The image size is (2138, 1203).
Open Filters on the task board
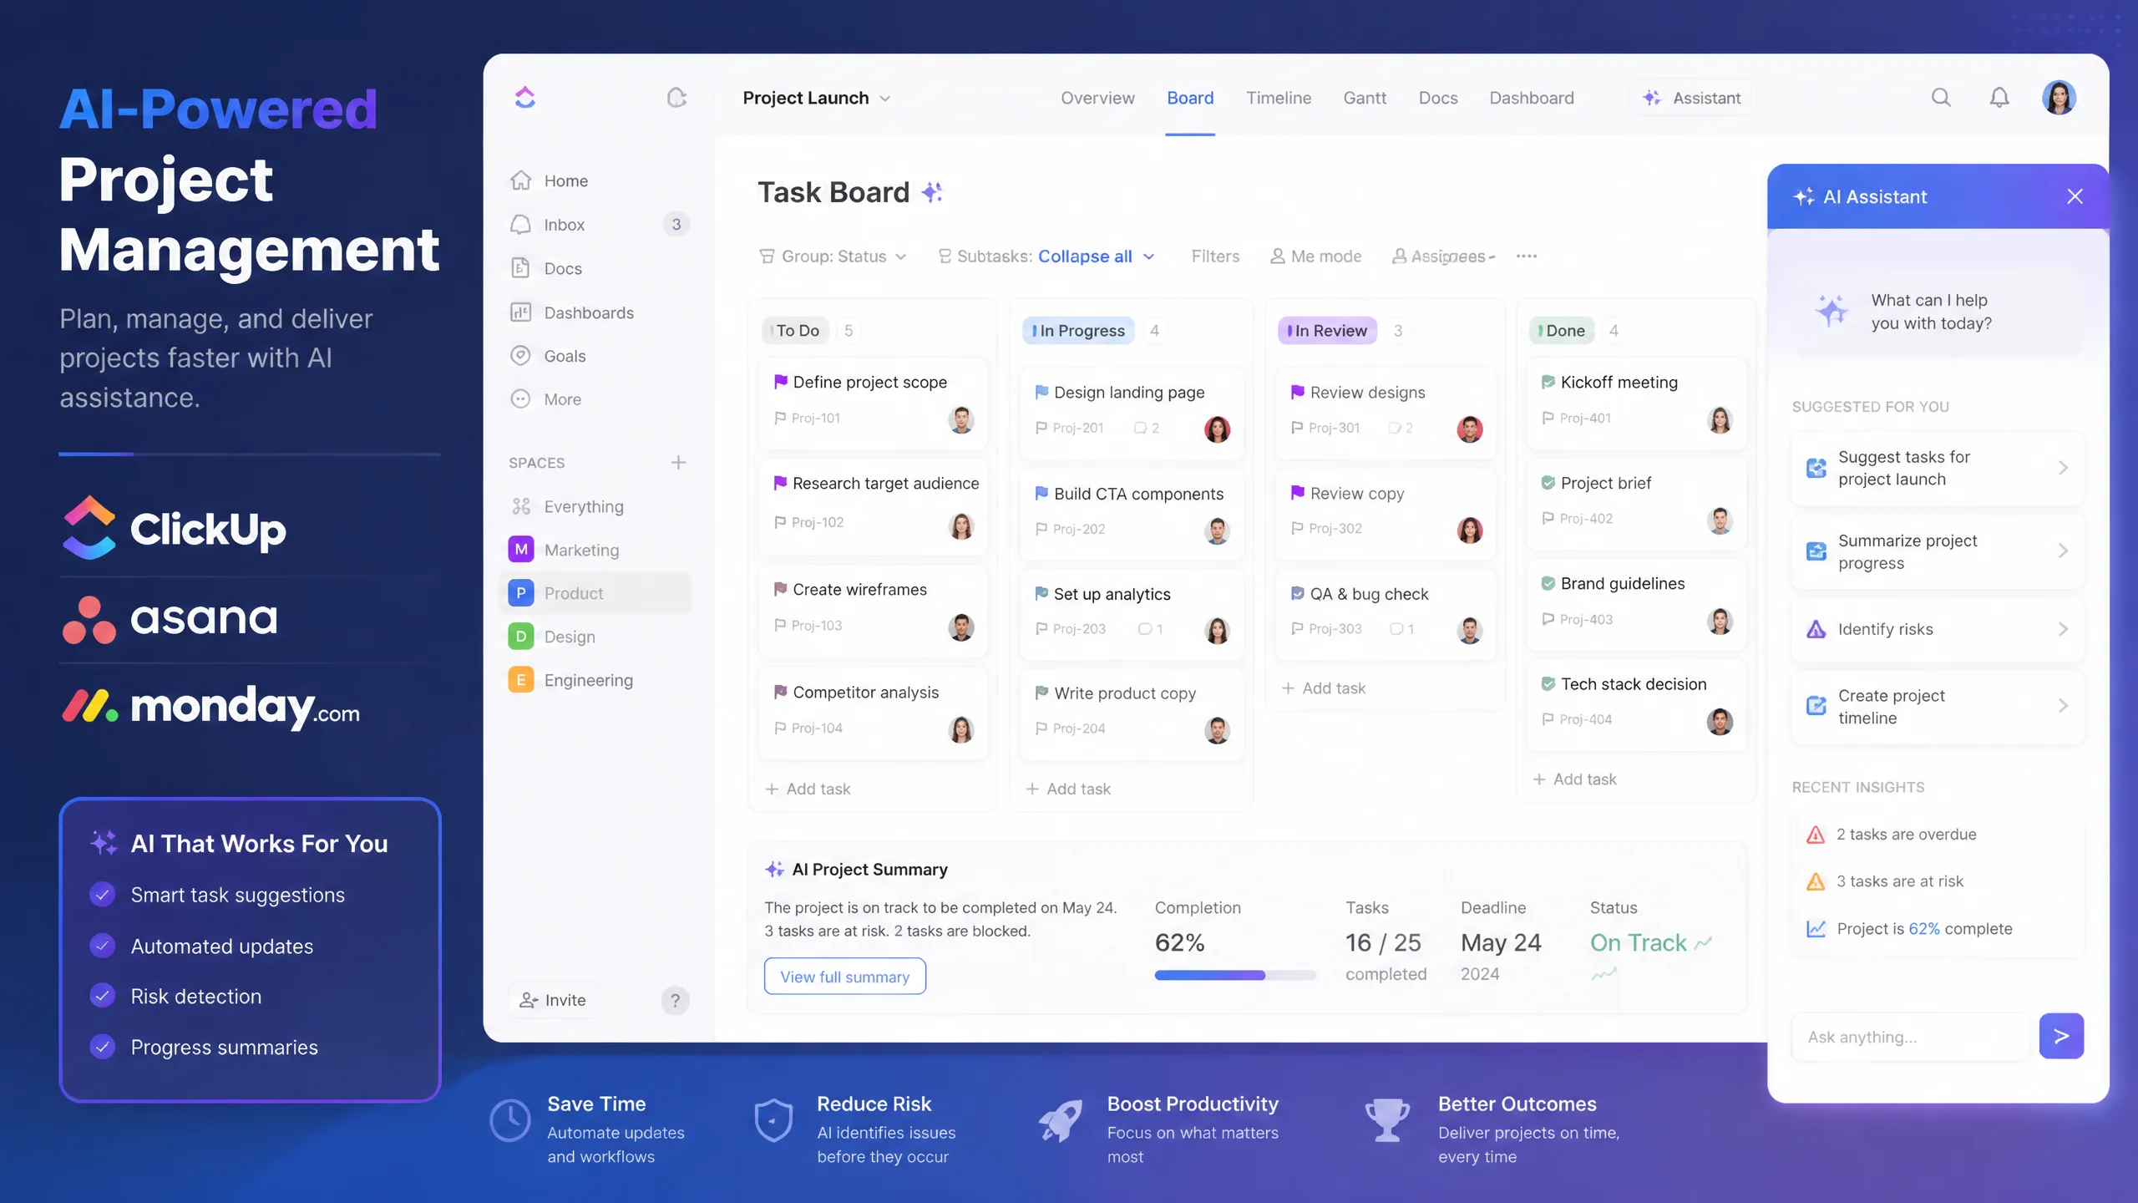click(1215, 256)
